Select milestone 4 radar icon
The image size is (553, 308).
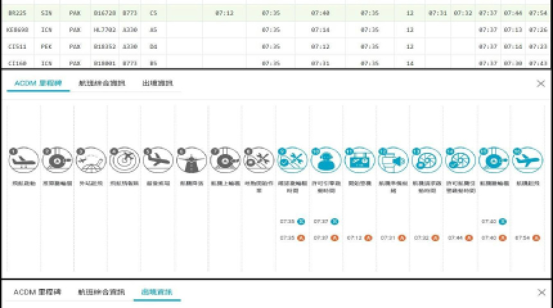click(124, 160)
